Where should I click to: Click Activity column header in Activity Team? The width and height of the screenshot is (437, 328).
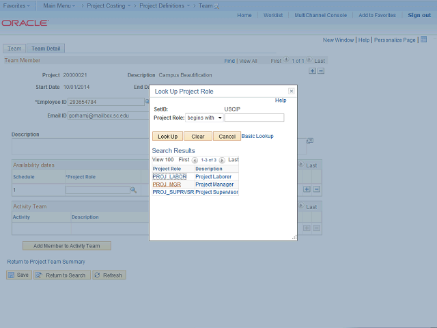pyautogui.click(x=21, y=217)
